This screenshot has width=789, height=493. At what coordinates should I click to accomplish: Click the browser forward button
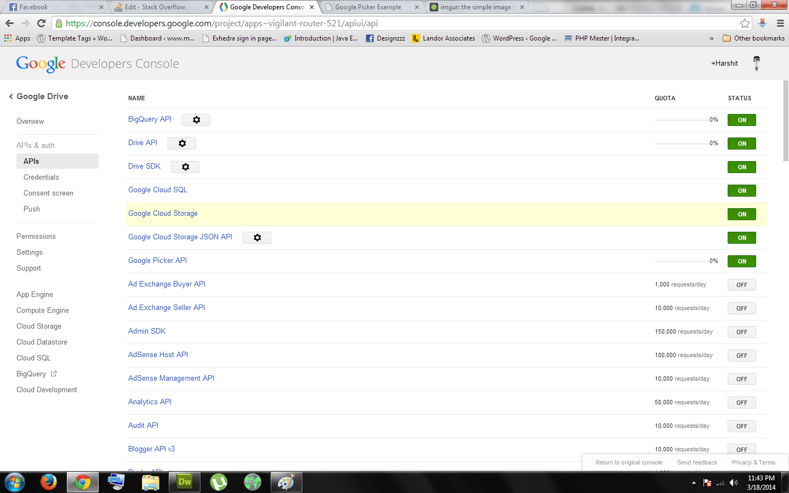click(25, 23)
